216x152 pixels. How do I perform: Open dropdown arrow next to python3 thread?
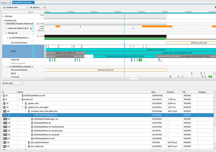tap(29, 38)
